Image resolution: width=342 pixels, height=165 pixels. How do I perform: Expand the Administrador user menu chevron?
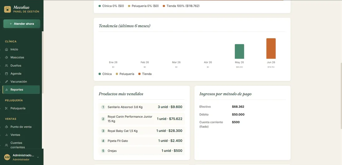(x=38, y=157)
